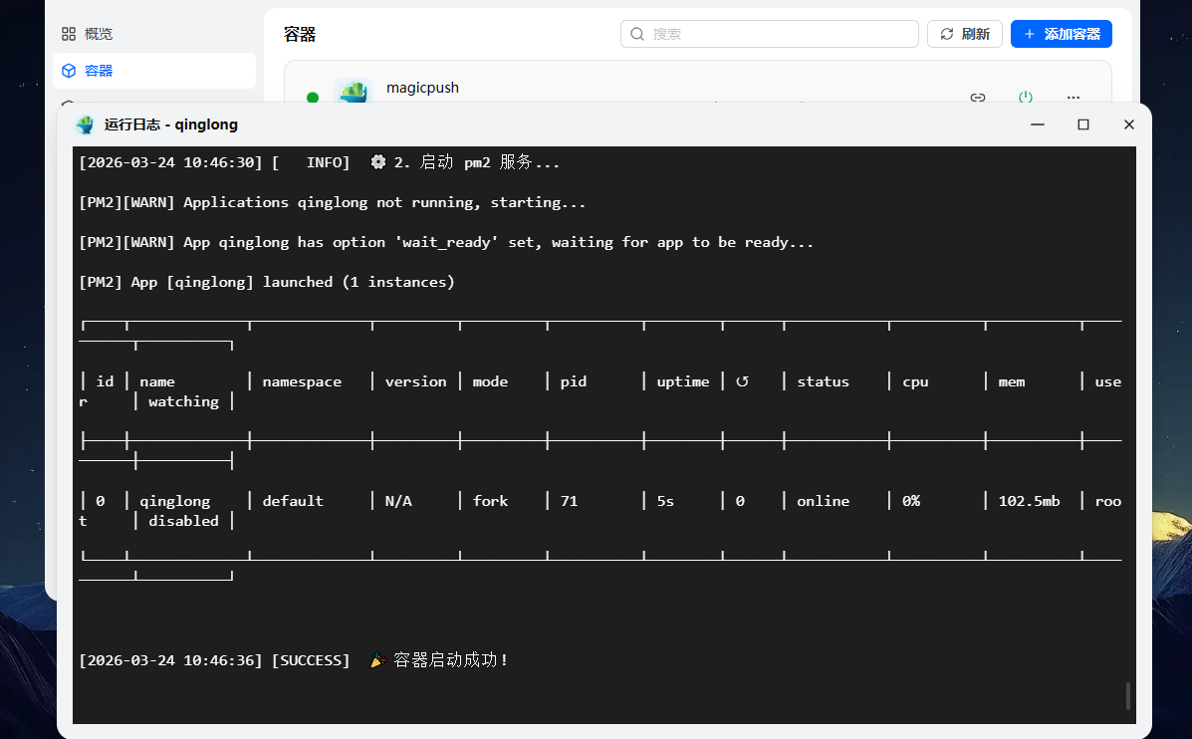Image resolution: width=1192 pixels, height=739 pixels.
Task: Click the magicpush app thumbnail icon
Action: point(354,90)
